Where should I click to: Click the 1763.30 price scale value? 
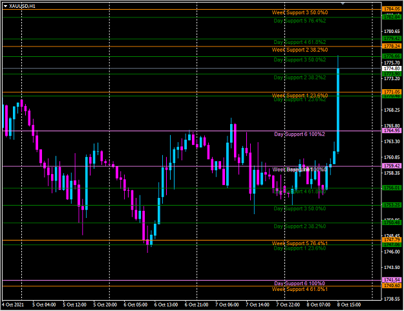[392, 142]
